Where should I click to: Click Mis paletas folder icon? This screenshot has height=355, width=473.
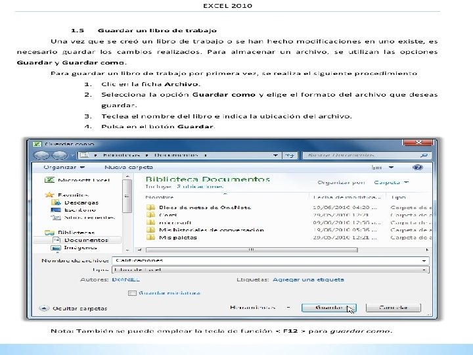(x=150, y=237)
